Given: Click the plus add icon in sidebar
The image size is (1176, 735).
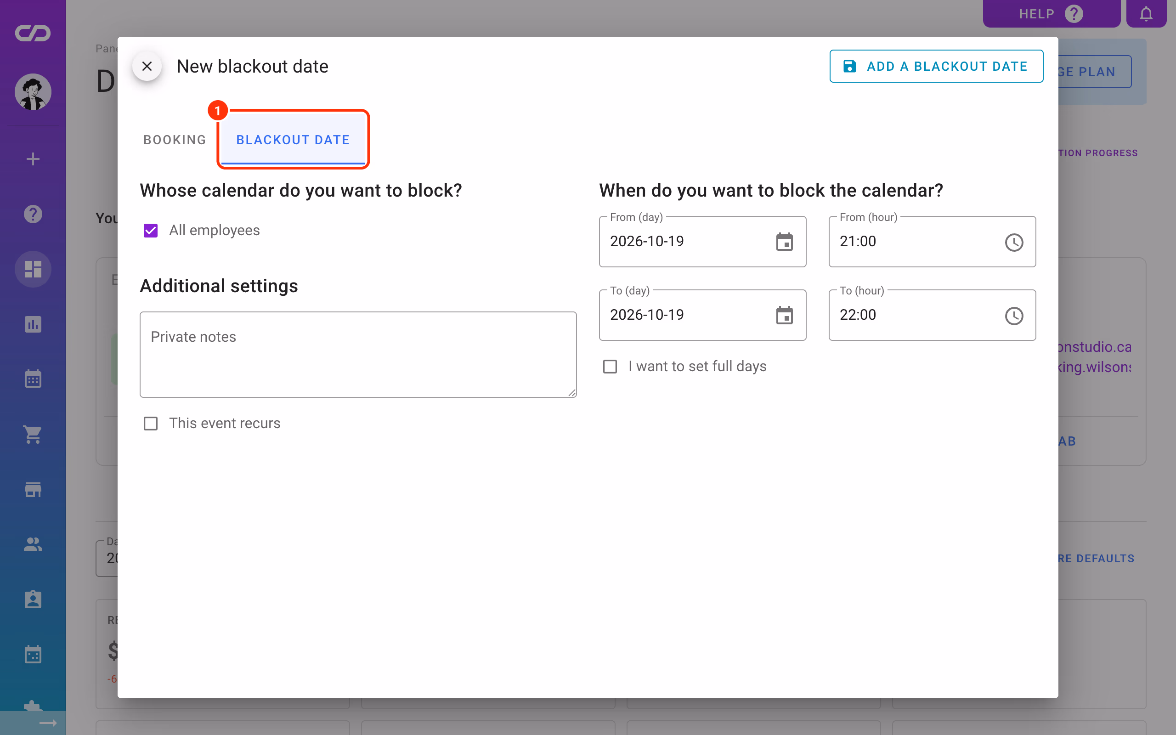Looking at the screenshot, I should click(x=33, y=159).
